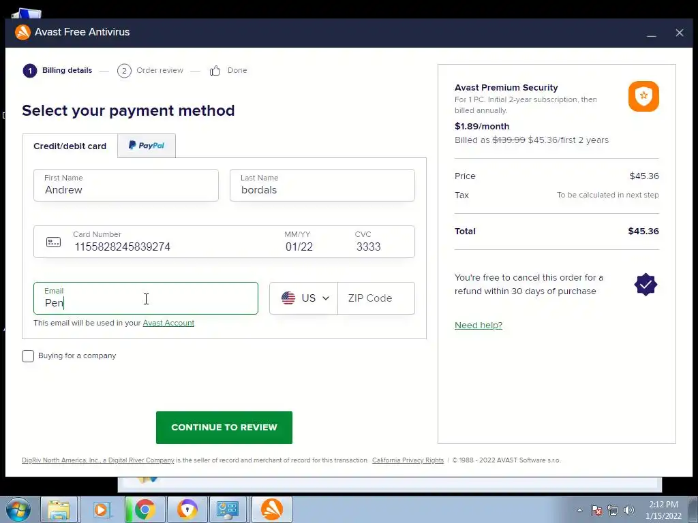698x523 pixels.
Task: Click the ZIP Code field
Action: pos(376,298)
